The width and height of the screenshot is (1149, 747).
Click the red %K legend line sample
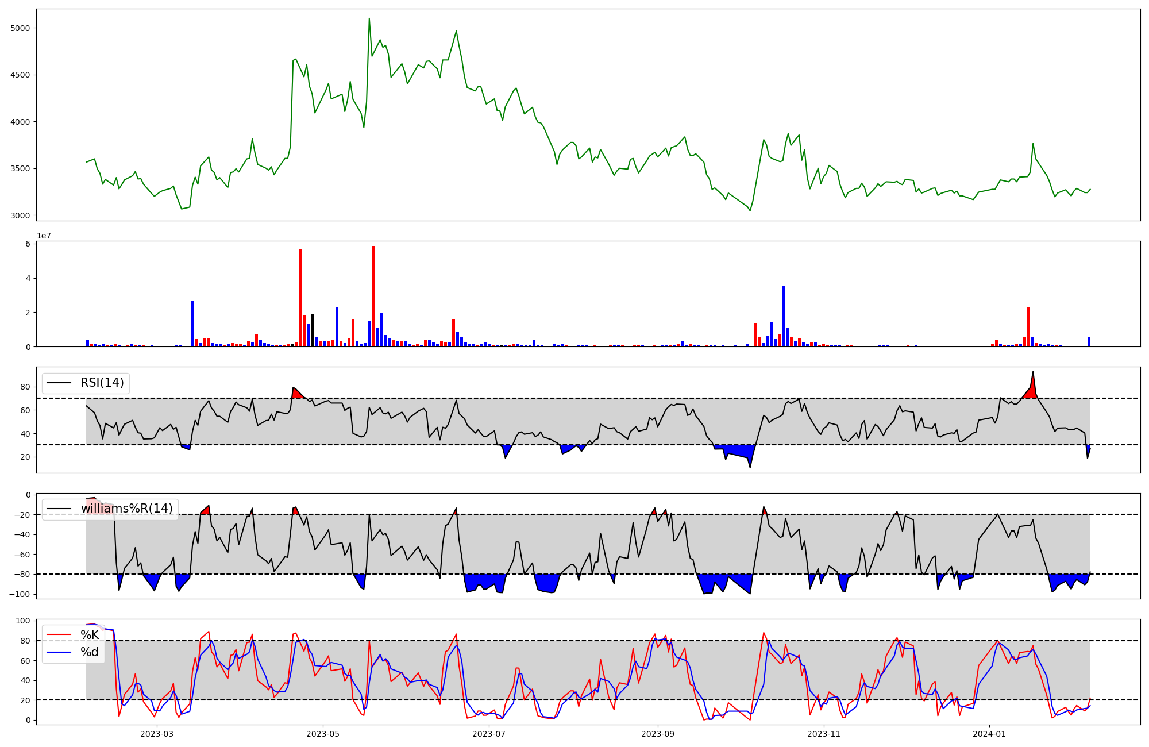[x=59, y=635]
